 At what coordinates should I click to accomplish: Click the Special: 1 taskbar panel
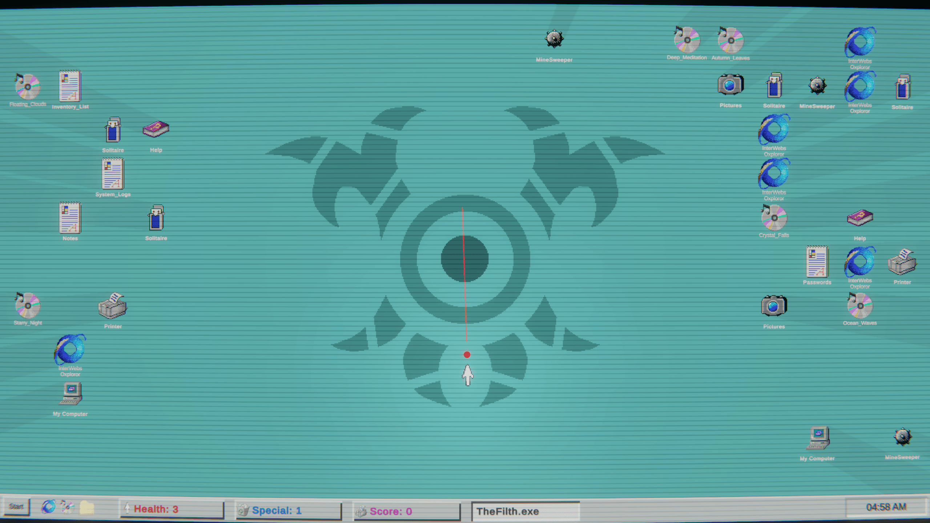[x=289, y=510]
